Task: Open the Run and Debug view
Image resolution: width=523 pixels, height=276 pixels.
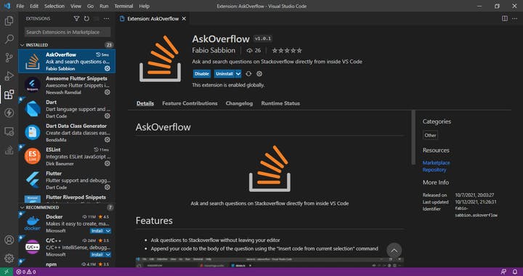Action: click(x=9, y=76)
